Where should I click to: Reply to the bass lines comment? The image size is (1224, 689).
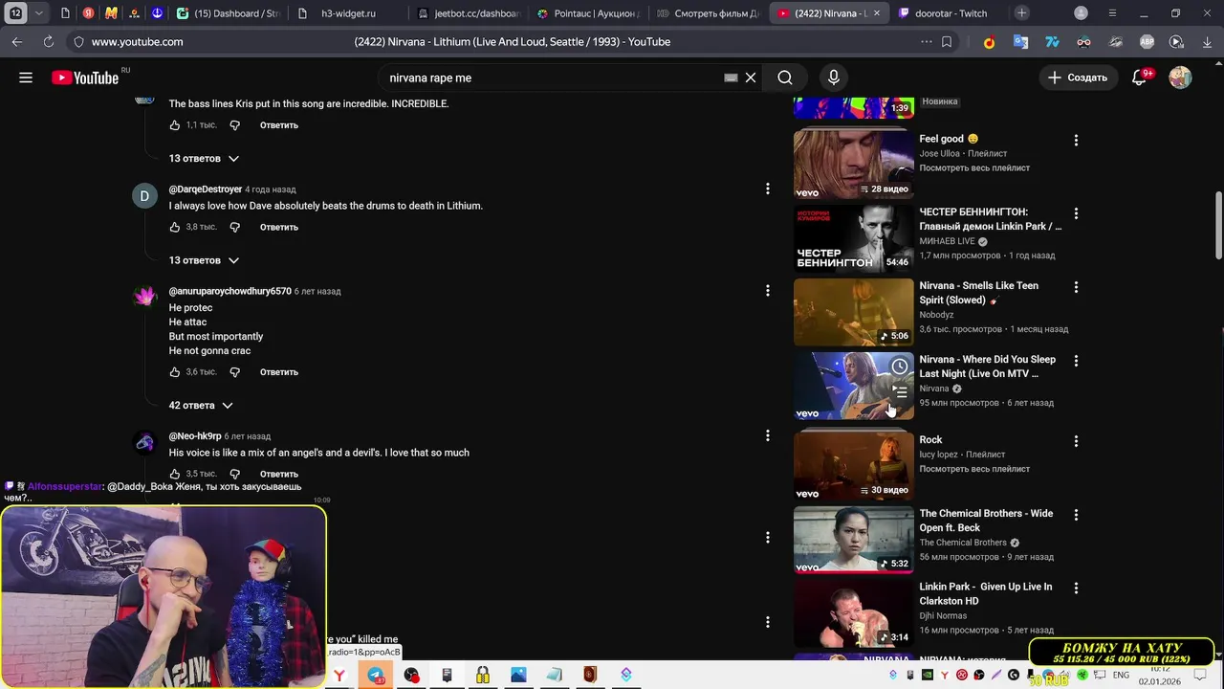coord(279,125)
